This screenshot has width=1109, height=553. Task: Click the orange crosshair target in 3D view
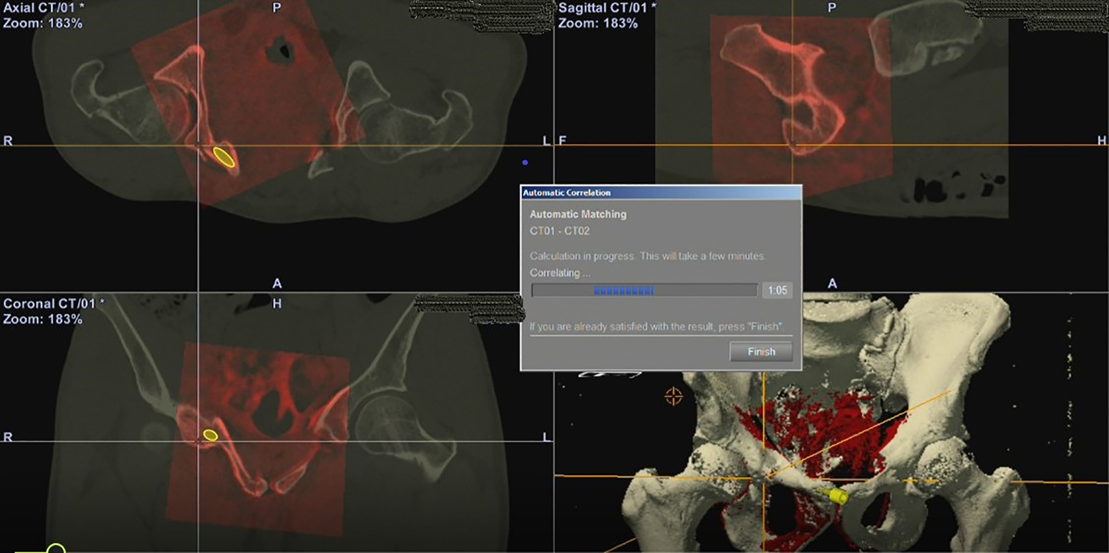point(673,396)
